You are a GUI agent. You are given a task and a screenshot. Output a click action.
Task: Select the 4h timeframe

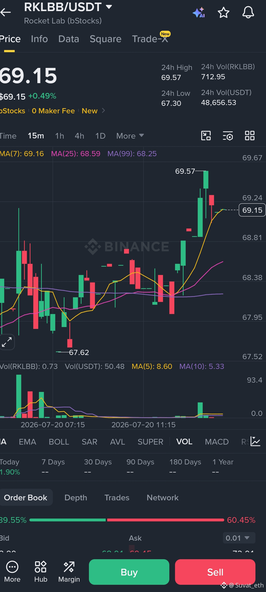[x=79, y=136]
